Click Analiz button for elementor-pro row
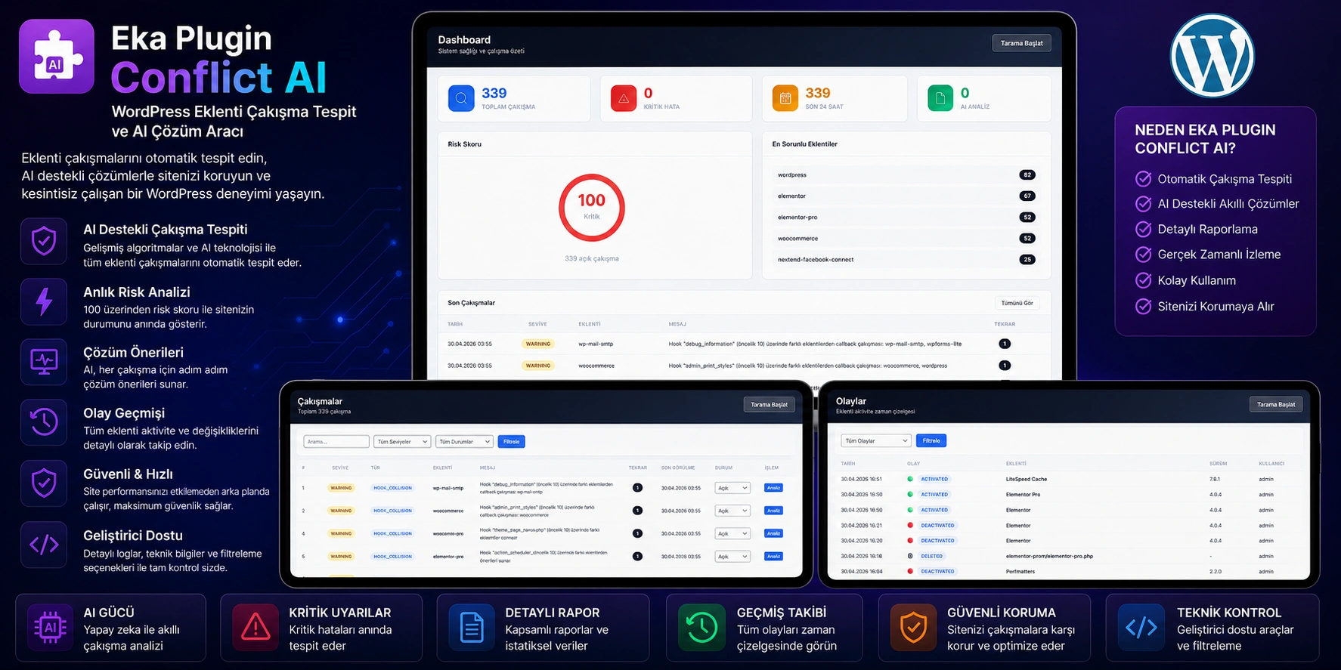The image size is (1341, 670). point(773,556)
